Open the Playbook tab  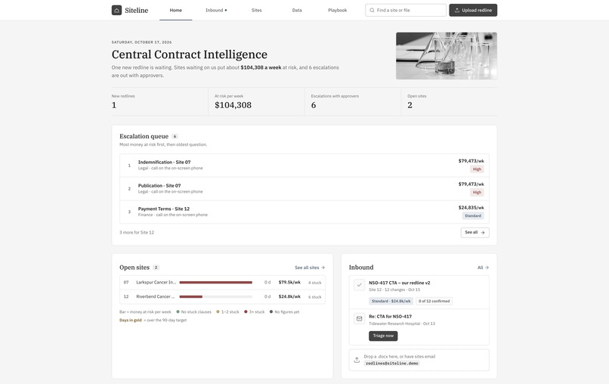(x=338, y=10)
